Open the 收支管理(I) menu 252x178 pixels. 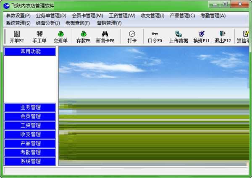pos(152,15)
